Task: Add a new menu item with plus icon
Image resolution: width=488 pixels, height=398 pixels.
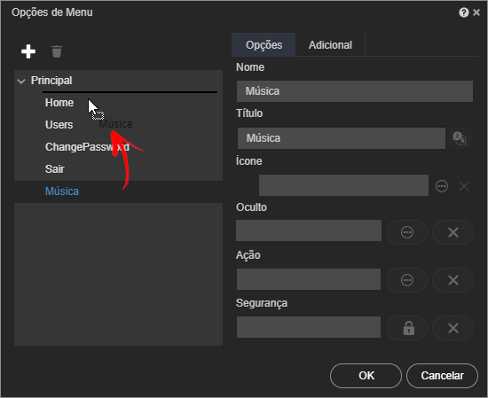Action: tap(28, 51)
